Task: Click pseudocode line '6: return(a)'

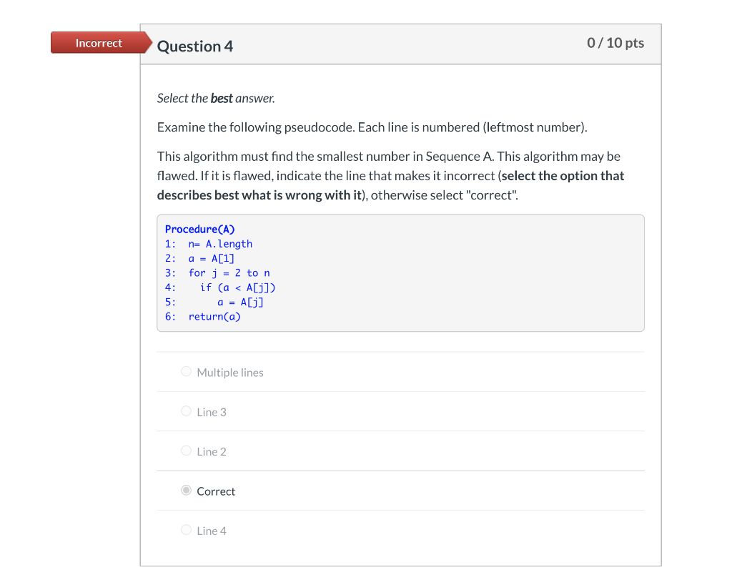Action: [x=203, y=317]
